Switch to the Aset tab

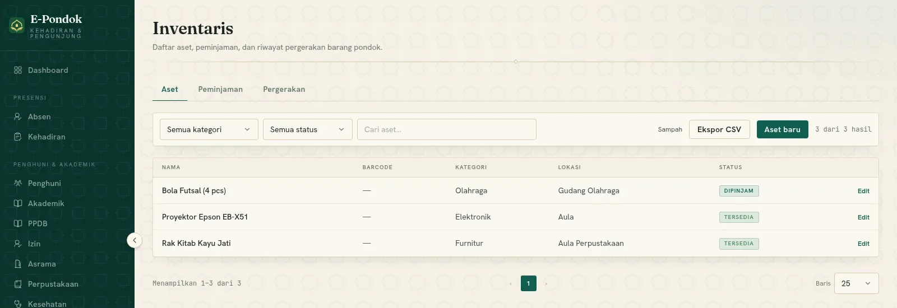tap(170, 90)
